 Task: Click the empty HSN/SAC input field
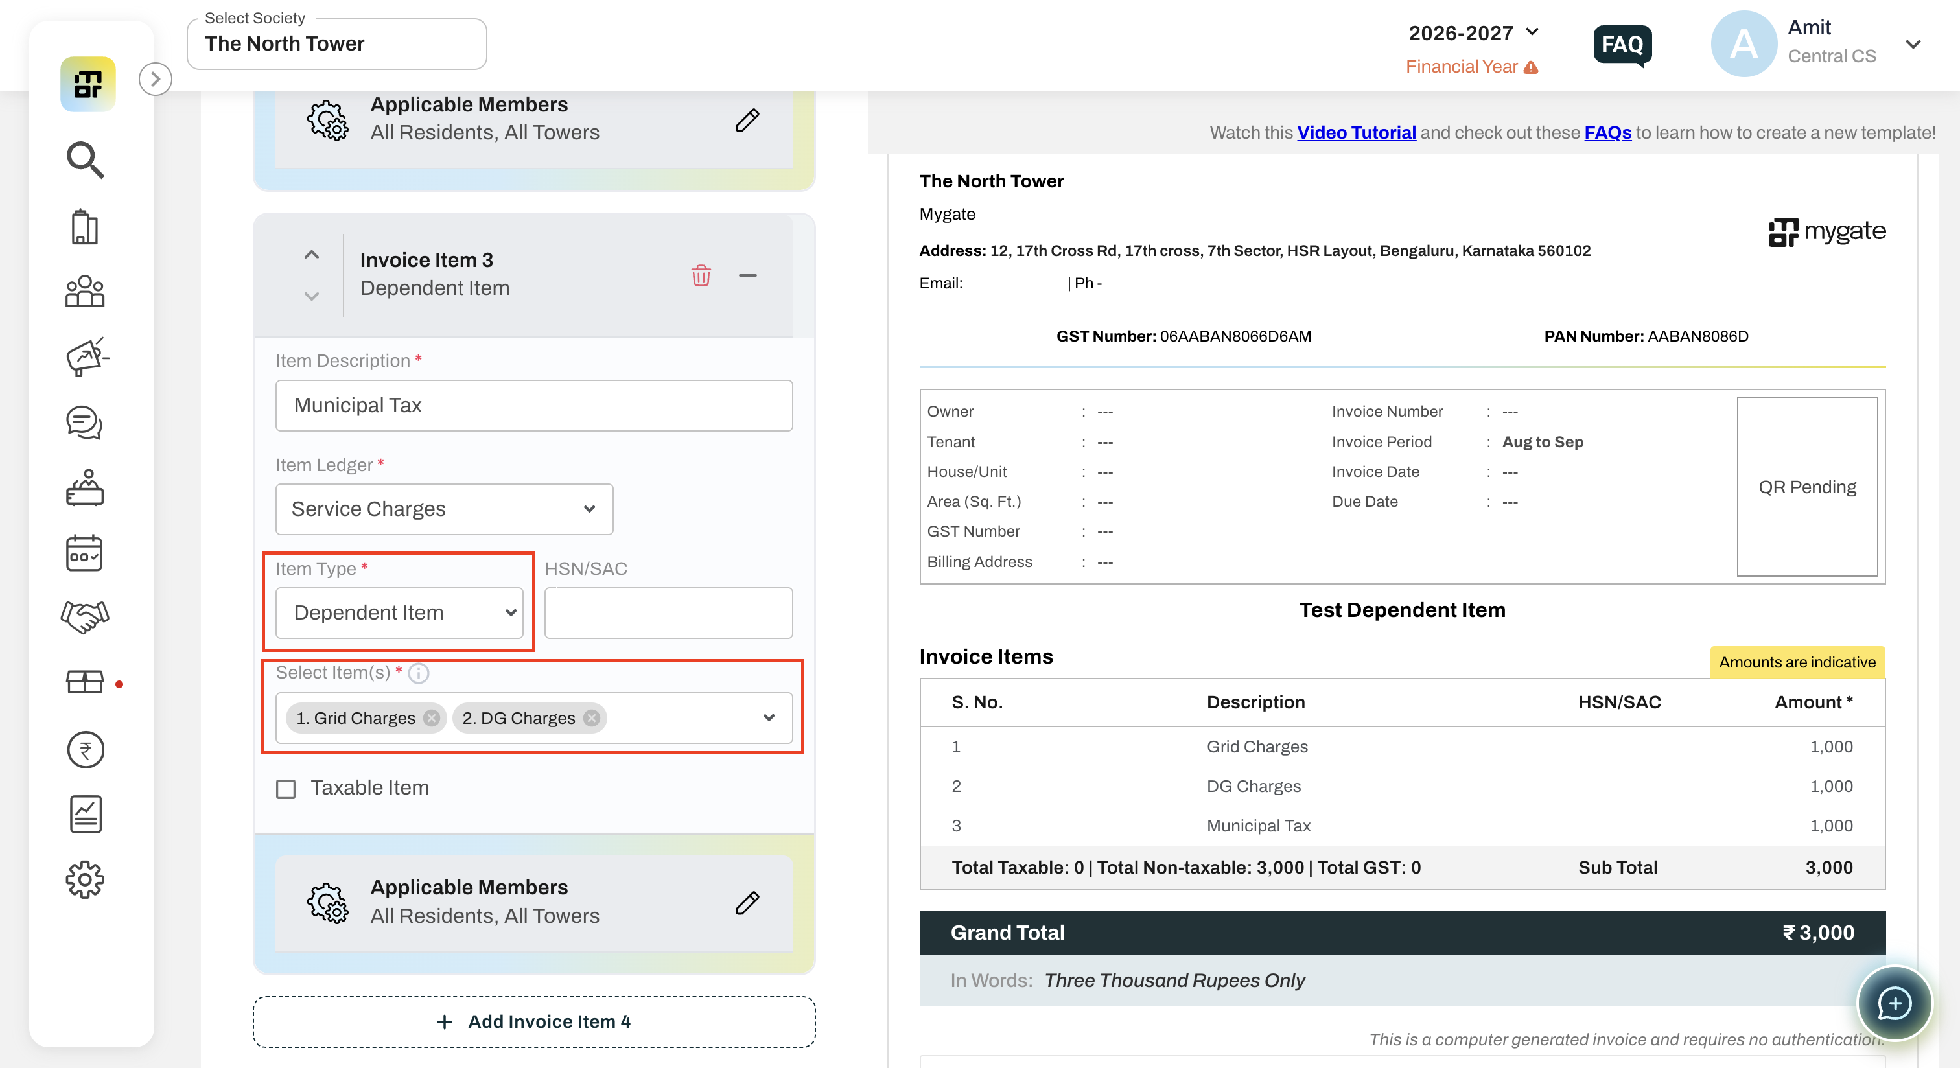coord(669,612)
